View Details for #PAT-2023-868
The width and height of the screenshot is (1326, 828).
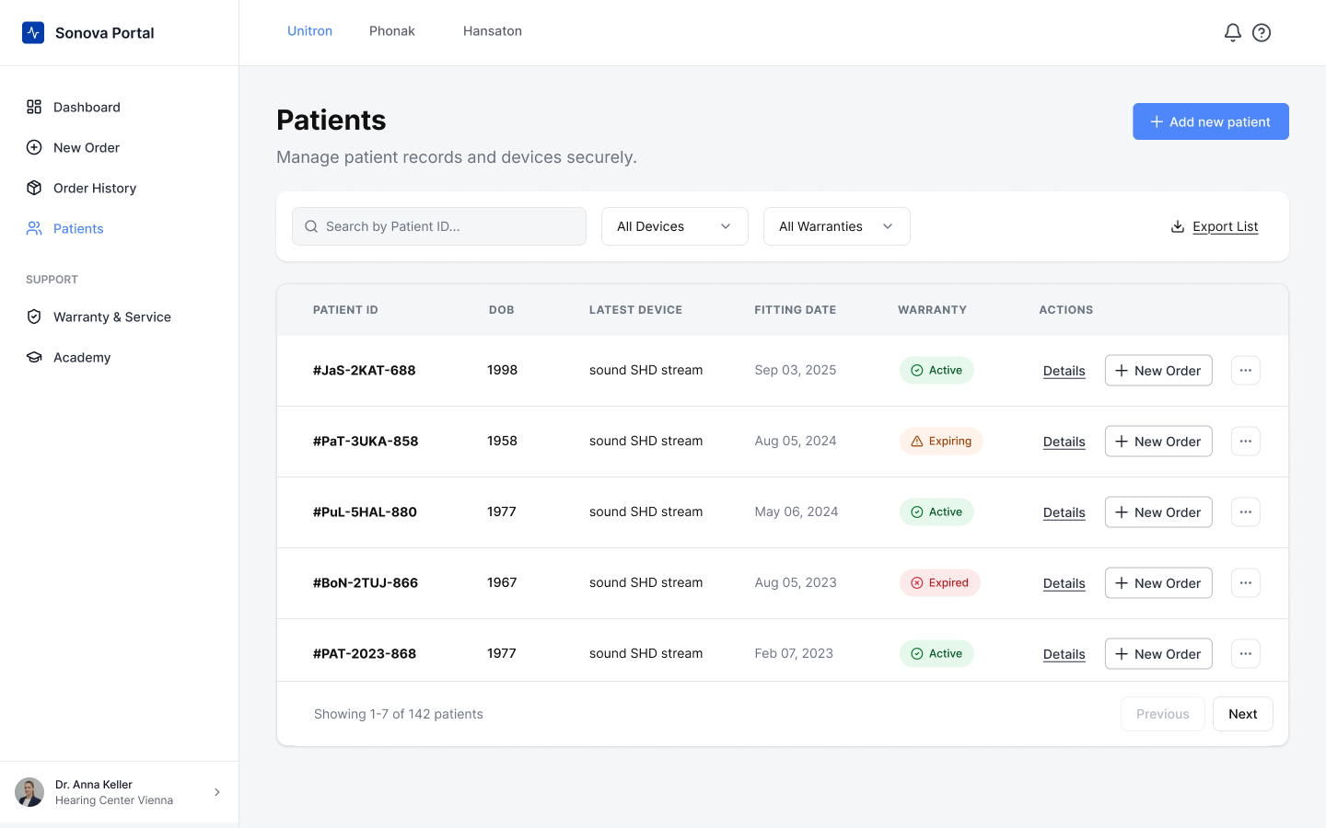click(x=1064, y=654)
